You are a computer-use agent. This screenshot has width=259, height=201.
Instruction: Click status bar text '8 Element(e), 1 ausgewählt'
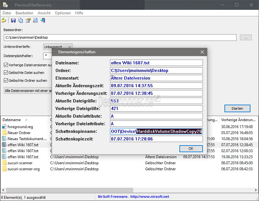pyautogui.click(x=23, y=198)
